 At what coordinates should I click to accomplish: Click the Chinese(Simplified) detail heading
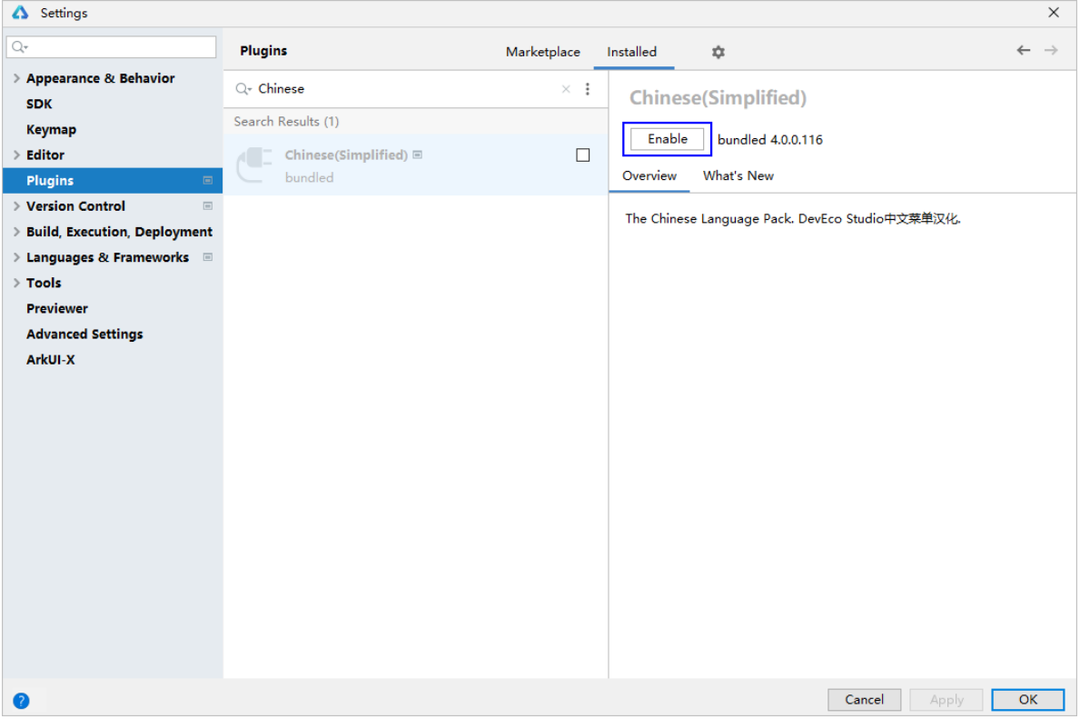click(717, 98)
